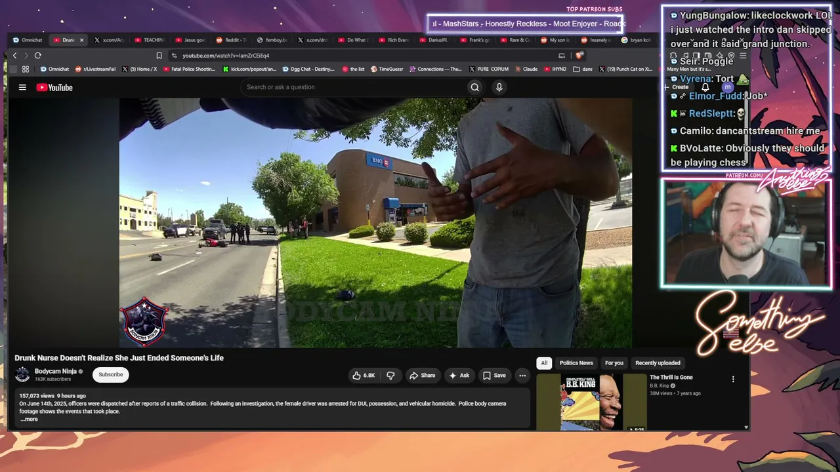Click the Ask button below the video

459,376
